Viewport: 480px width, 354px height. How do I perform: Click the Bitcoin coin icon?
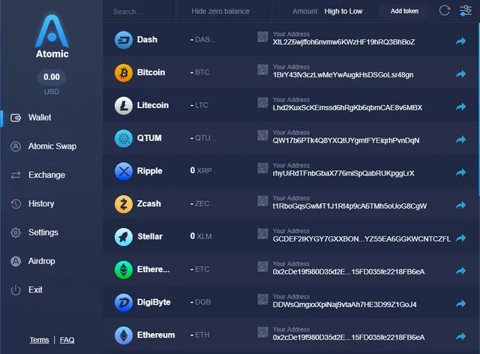pos(124,73)
